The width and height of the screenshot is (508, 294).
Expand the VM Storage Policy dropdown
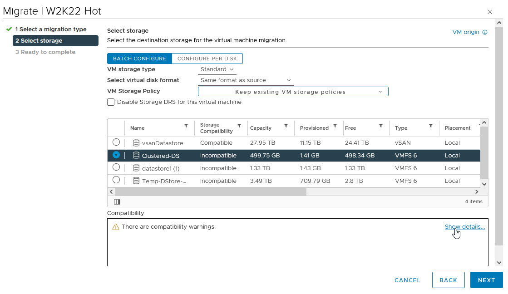point(293,92)
